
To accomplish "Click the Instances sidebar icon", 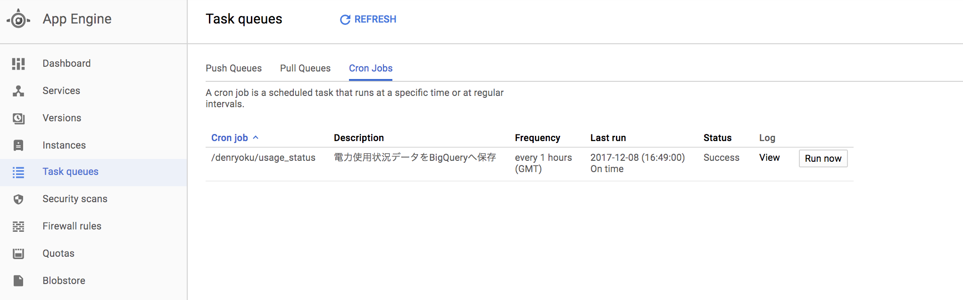I will [x=18, y=145].
